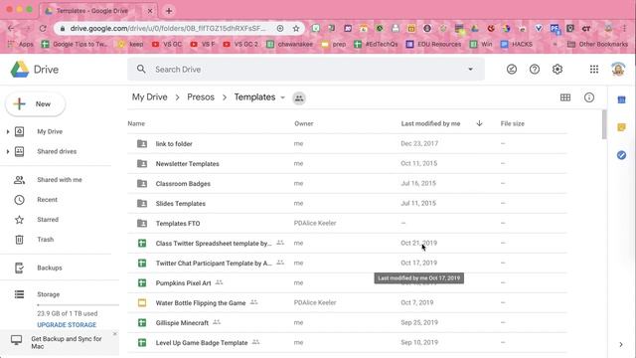
Task: Expand the My Drive tree
Action: click(x=8, y=131)
